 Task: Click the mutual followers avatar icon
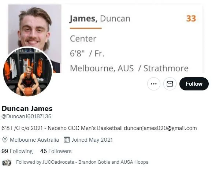point(7,163)
